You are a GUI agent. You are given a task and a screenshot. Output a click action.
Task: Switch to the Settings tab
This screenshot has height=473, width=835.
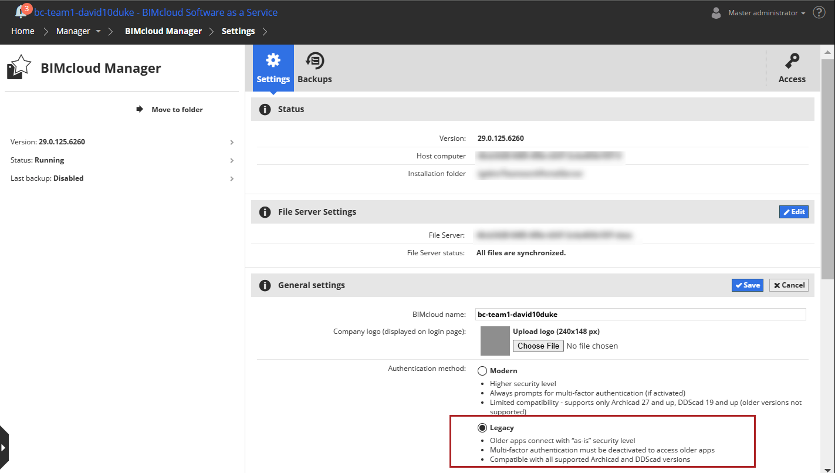(273, 68)
